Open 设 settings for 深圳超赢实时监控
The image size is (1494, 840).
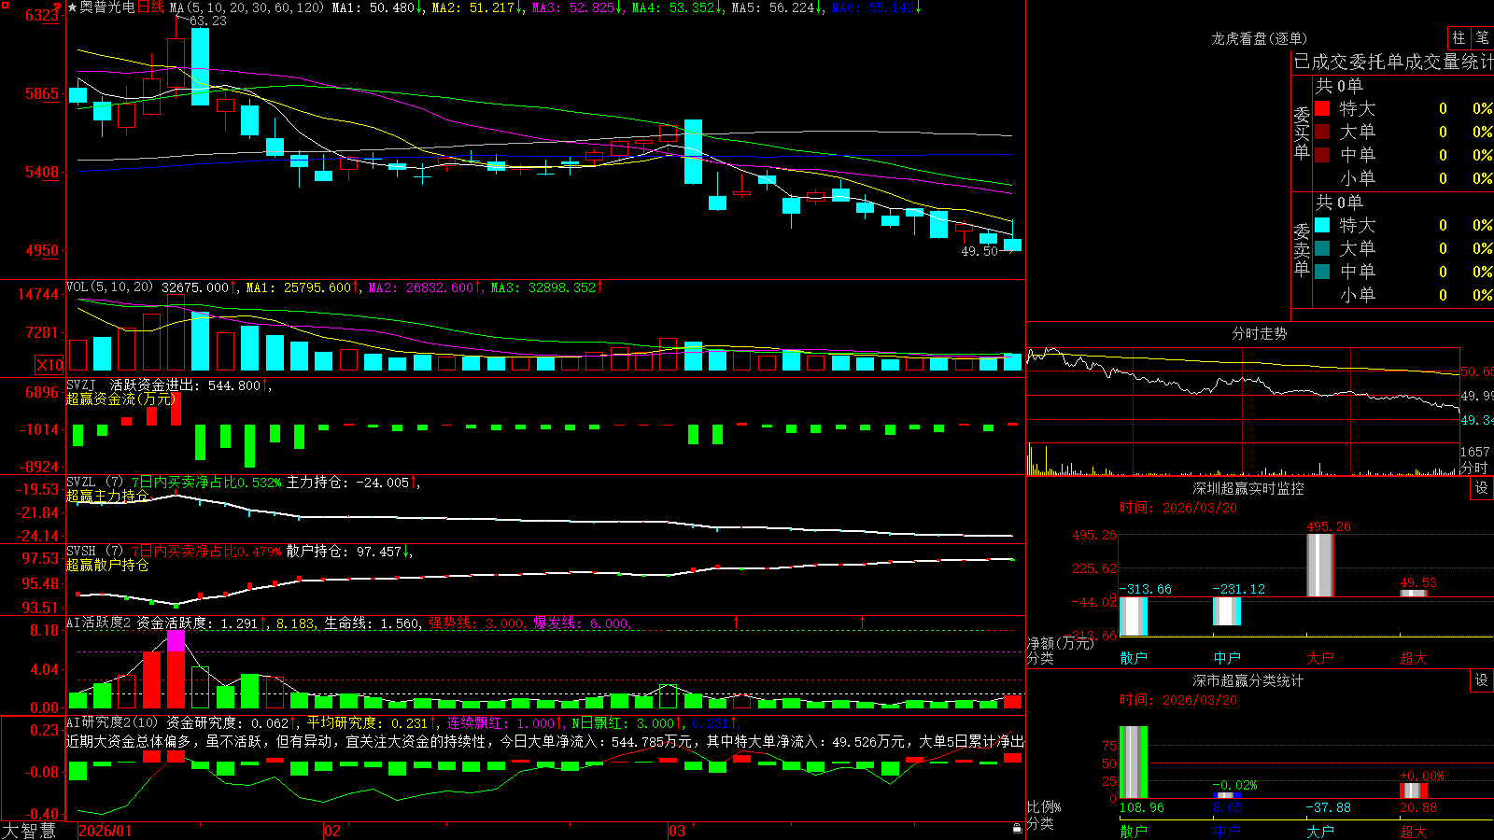coord(1482,488)
